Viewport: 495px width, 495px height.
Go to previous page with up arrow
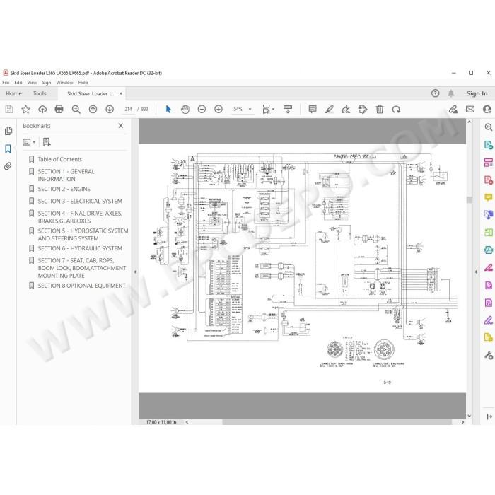point(93,109)
